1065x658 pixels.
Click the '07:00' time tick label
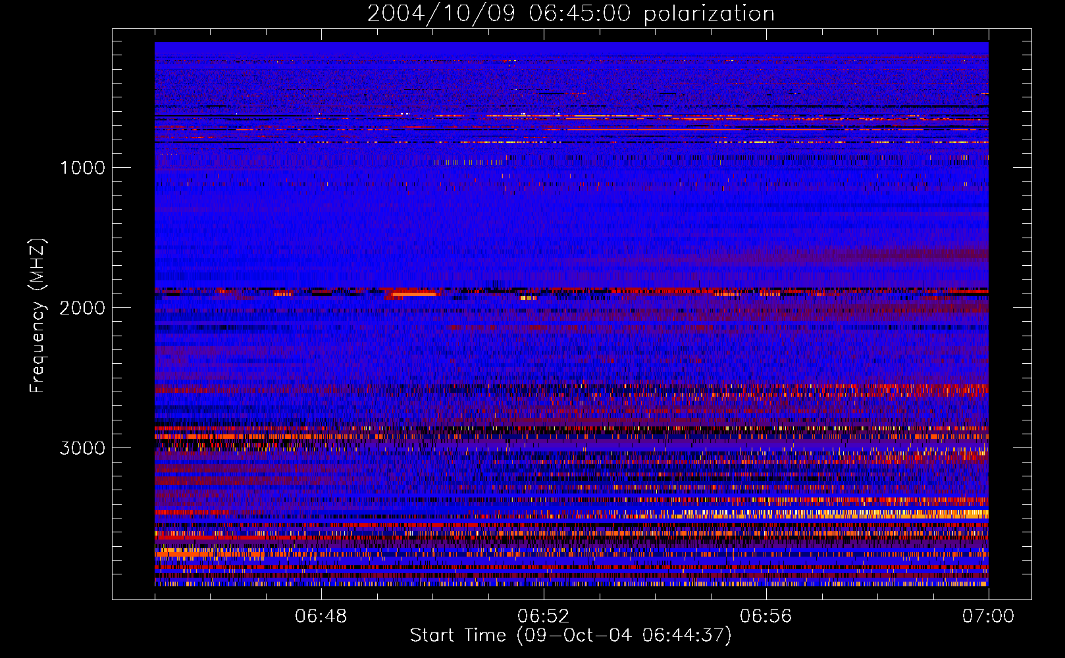click(x=989, y=617)
